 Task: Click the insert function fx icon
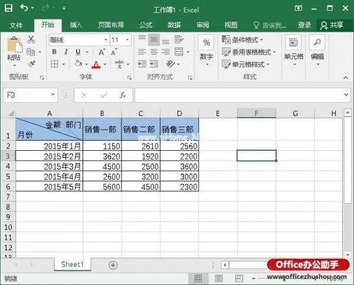(x=122, y=95)
